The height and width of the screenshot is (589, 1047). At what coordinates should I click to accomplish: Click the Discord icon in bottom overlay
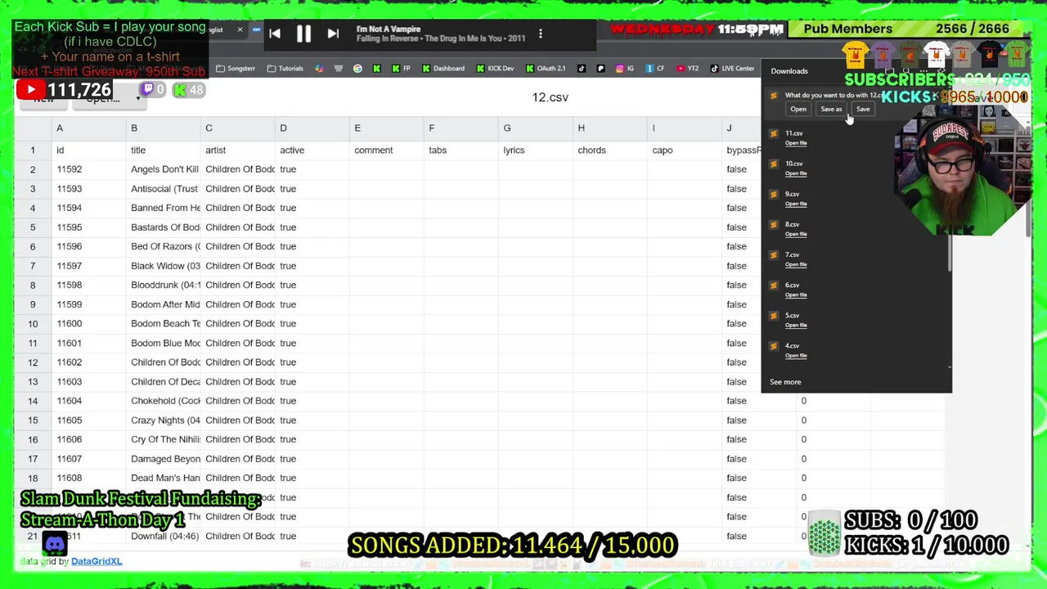tap(55, 543)
